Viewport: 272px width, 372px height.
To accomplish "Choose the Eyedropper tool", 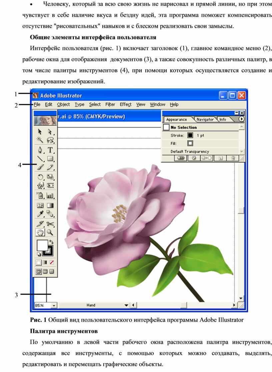I will pos(40,214).
